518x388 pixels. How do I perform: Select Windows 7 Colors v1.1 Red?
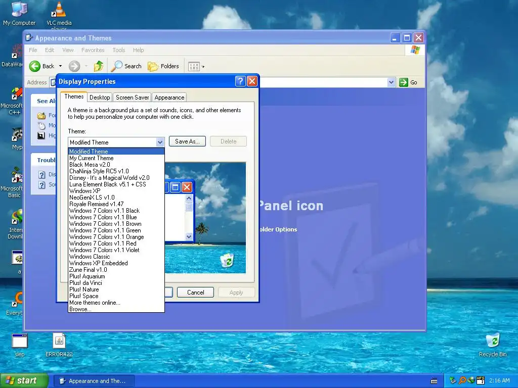[x=116, y=244]
